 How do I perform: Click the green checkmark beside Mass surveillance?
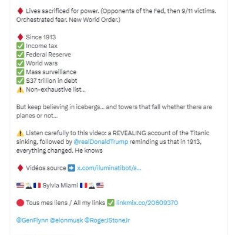pyautogui.click(x=20, y=72)
